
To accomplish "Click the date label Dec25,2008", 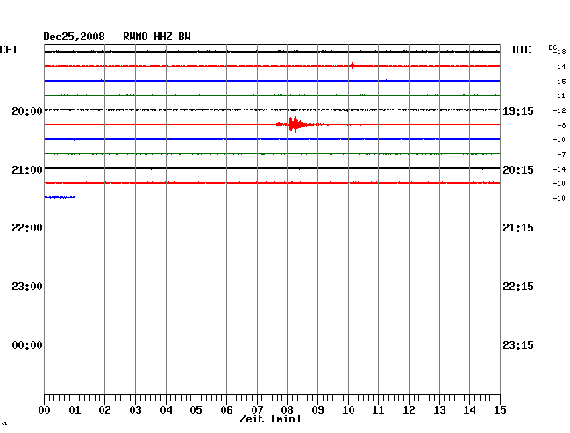I will [75, 37].
